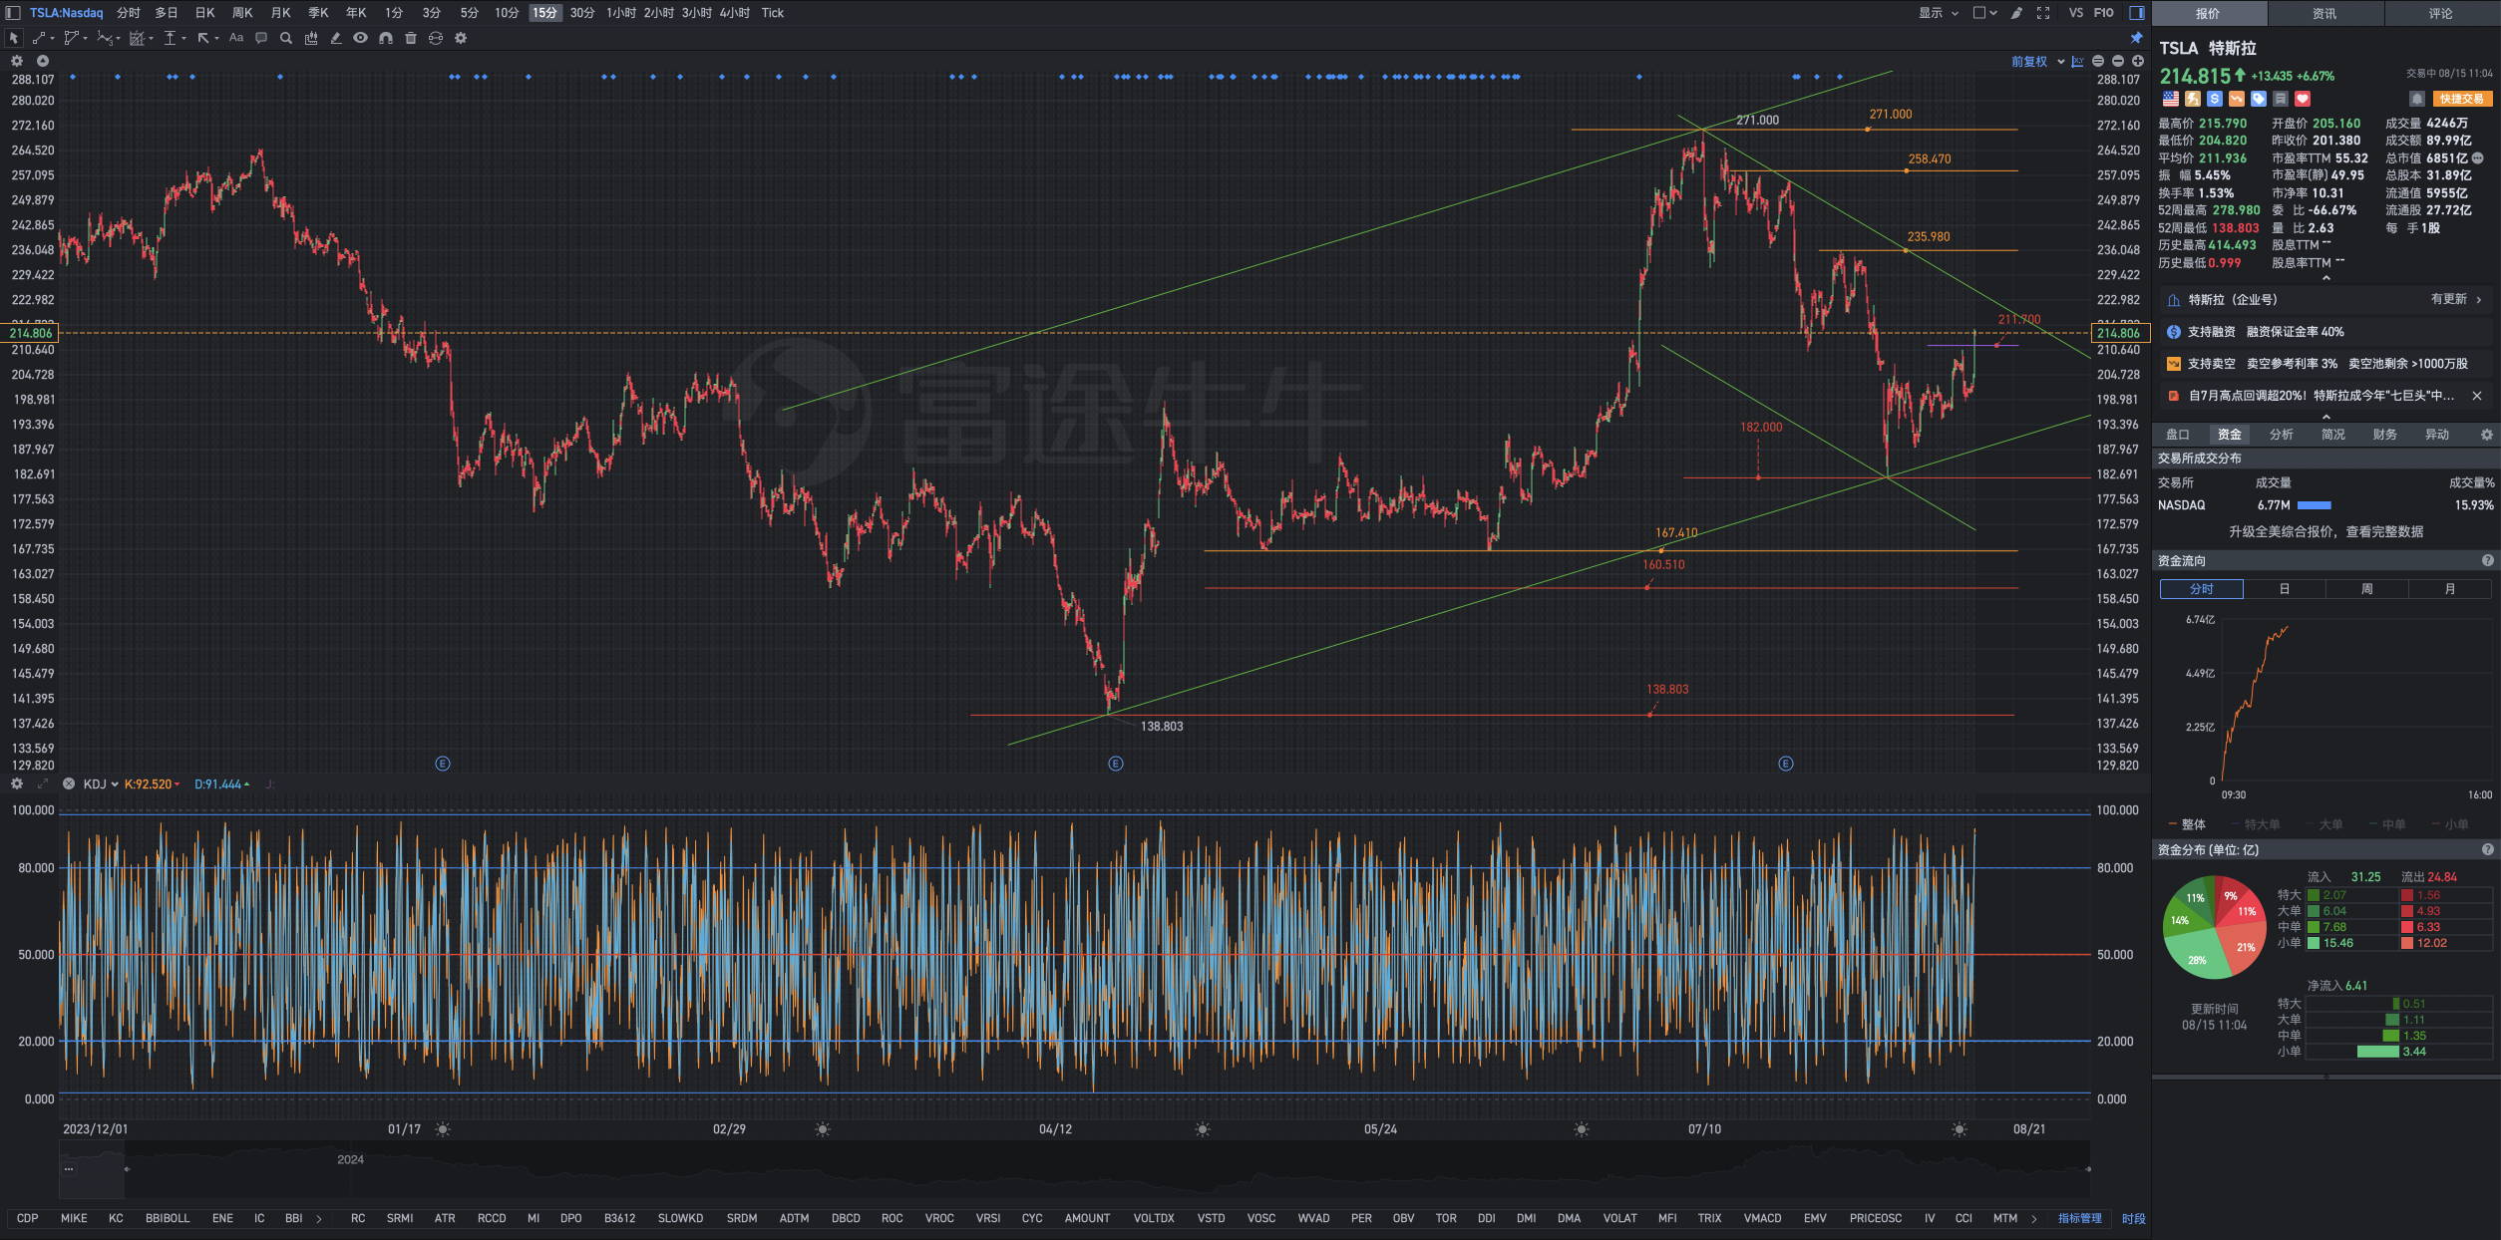
Task: Switch to the 分析 analysis tab
Action: click(2281, 435)
